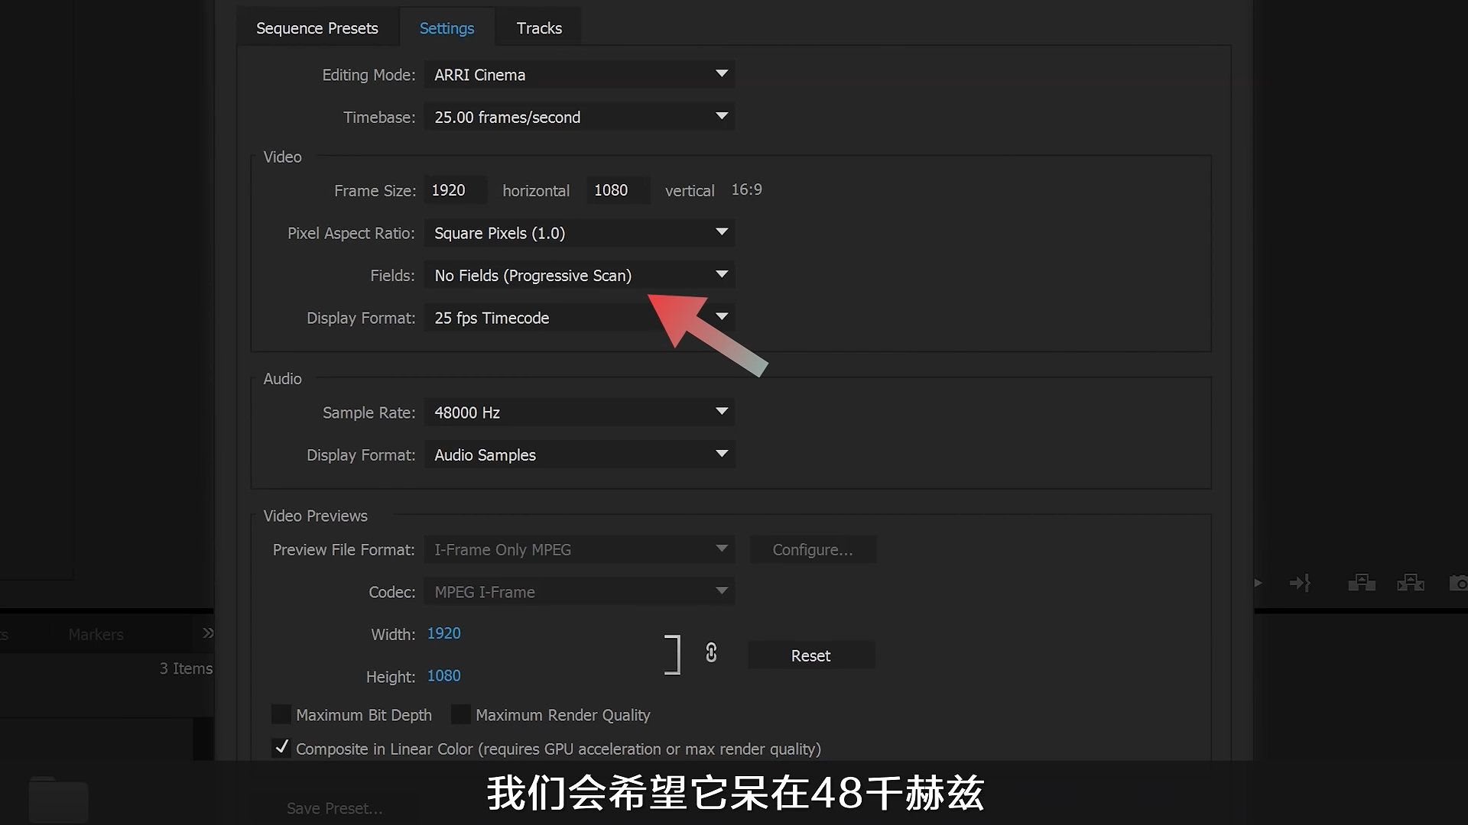
Task: Click the Export Frame camera icon
Action: point(1457,582)
